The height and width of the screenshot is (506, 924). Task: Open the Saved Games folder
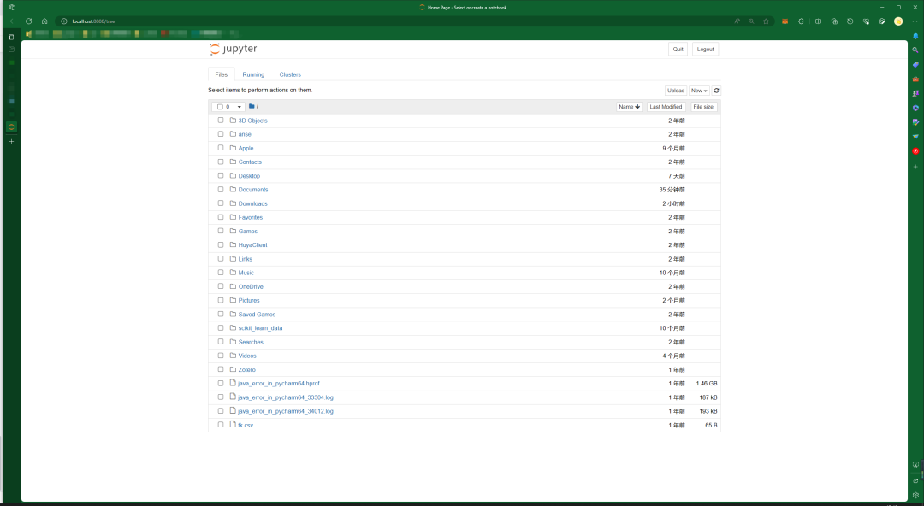[257, 315]
